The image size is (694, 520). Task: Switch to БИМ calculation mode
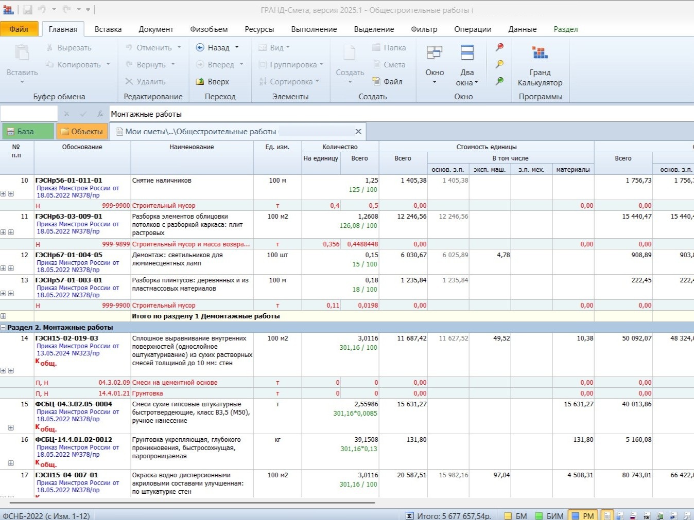coord(549,516)
